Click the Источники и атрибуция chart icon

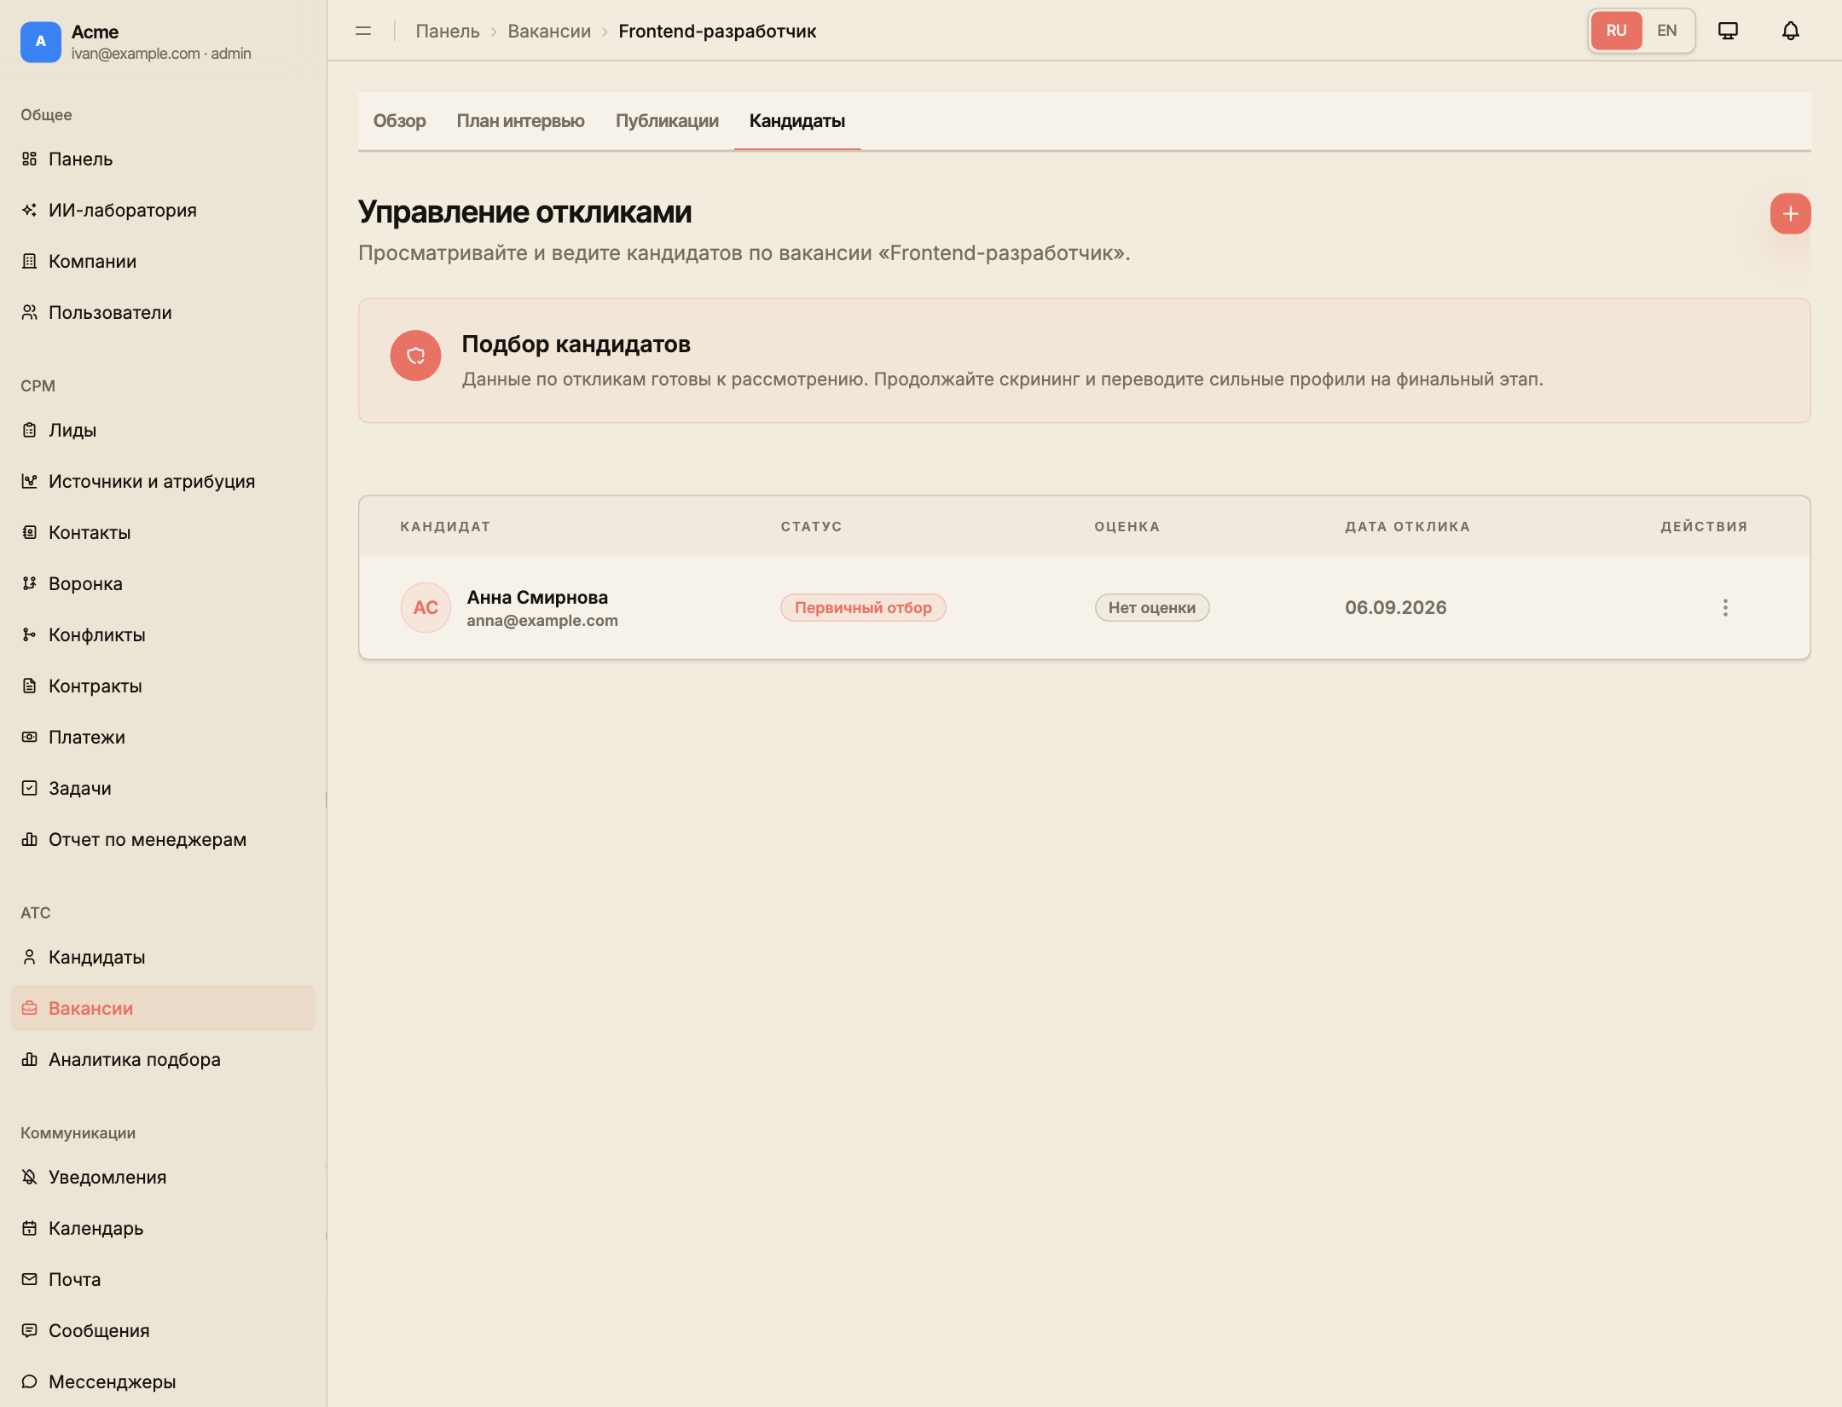[30, 481]
